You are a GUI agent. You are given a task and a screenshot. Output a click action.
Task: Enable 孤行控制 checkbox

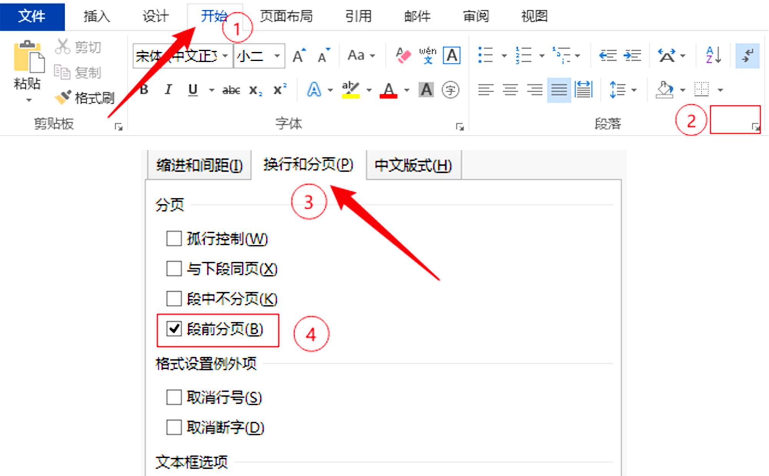pos(173,239)
